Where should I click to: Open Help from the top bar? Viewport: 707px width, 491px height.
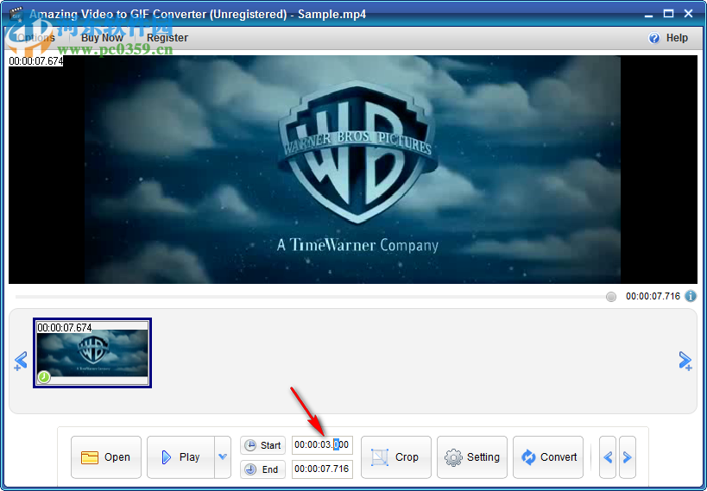pyautogui.click(x=668, y=38)
